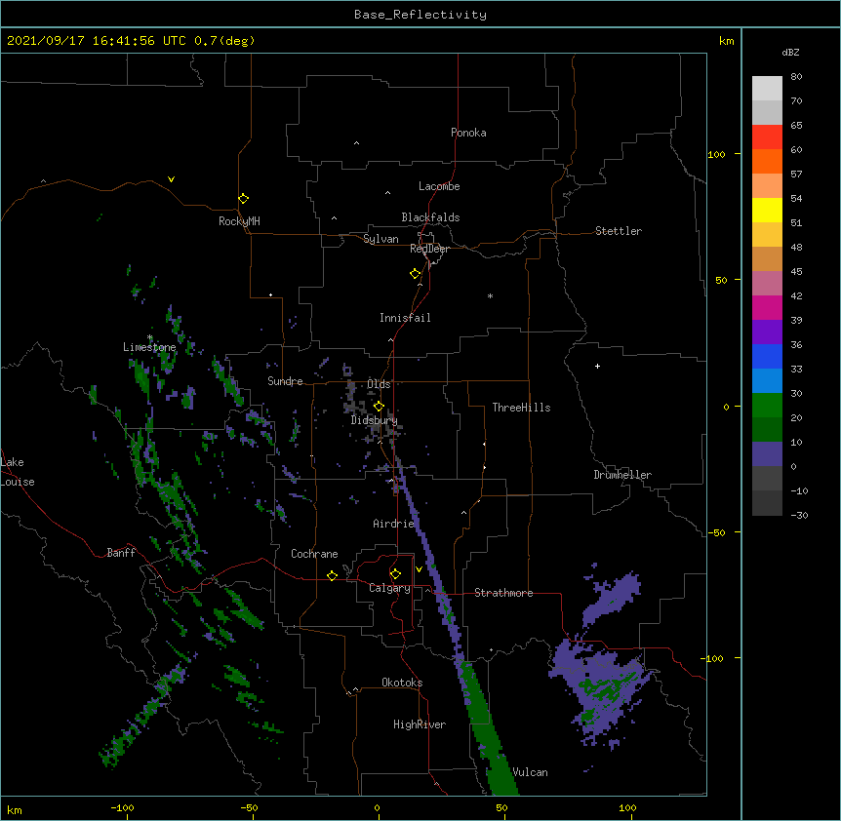This screenshot has width=841, height=821.
Task: Click the Vulcan label
Action: [x=531, y=772]
